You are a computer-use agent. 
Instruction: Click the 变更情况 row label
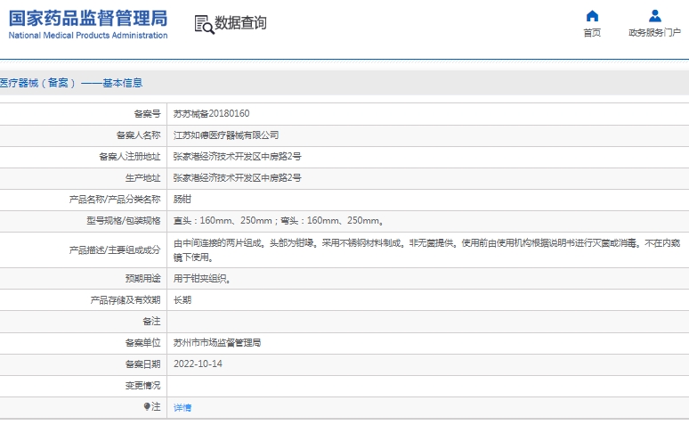point(142,386)
